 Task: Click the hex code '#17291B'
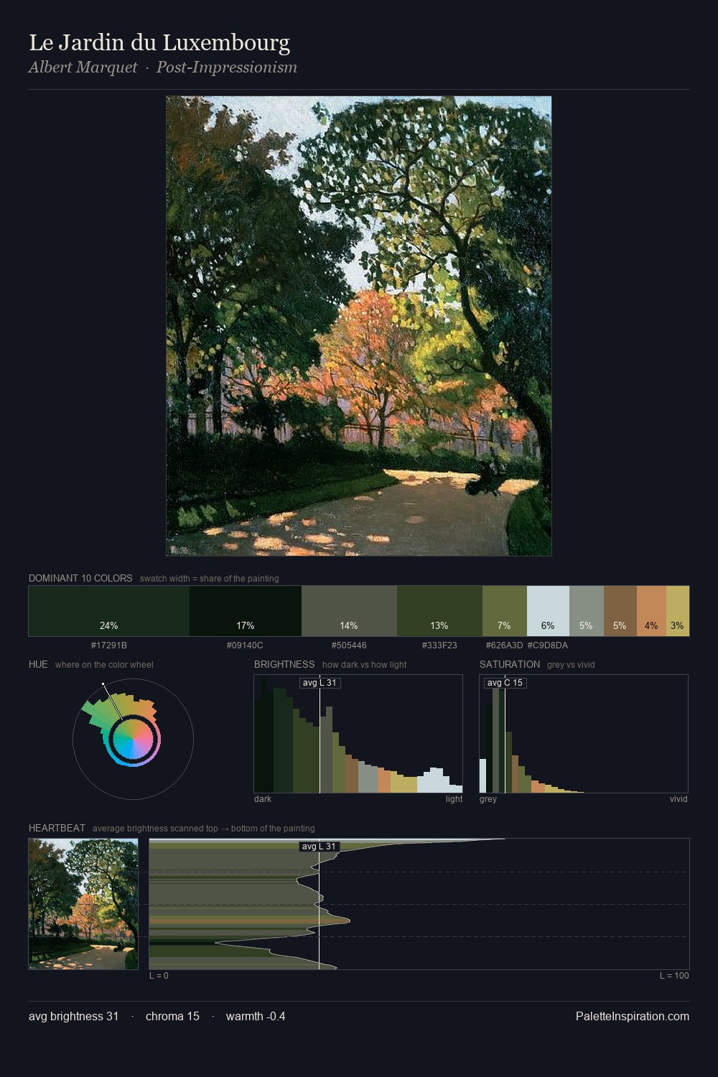[109, 645]
